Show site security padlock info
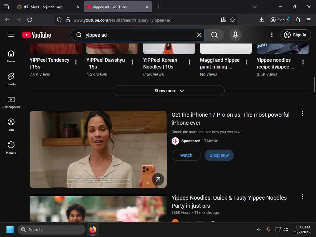 tap(68, 20)
